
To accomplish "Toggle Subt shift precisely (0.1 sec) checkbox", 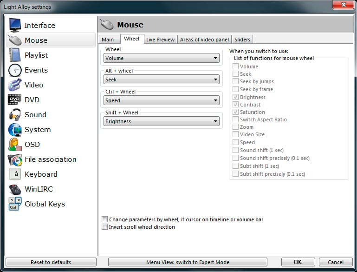I will click(235, 174).
